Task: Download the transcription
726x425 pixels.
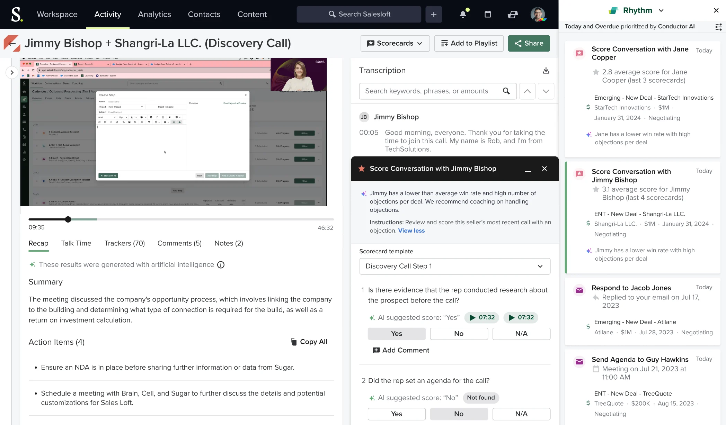Action: (546, 71)
